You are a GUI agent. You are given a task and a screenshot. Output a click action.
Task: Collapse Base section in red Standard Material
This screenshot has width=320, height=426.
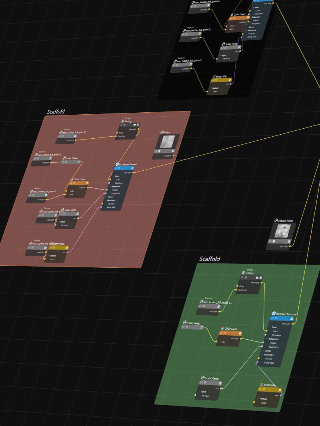tap(113, 176)
